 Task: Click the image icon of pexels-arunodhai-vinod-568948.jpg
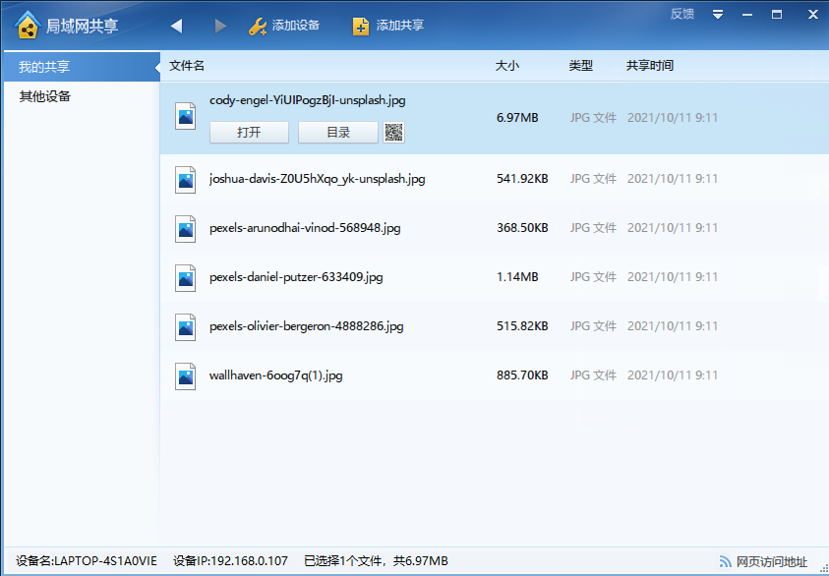pyautogui.click(x=186, y=229)
